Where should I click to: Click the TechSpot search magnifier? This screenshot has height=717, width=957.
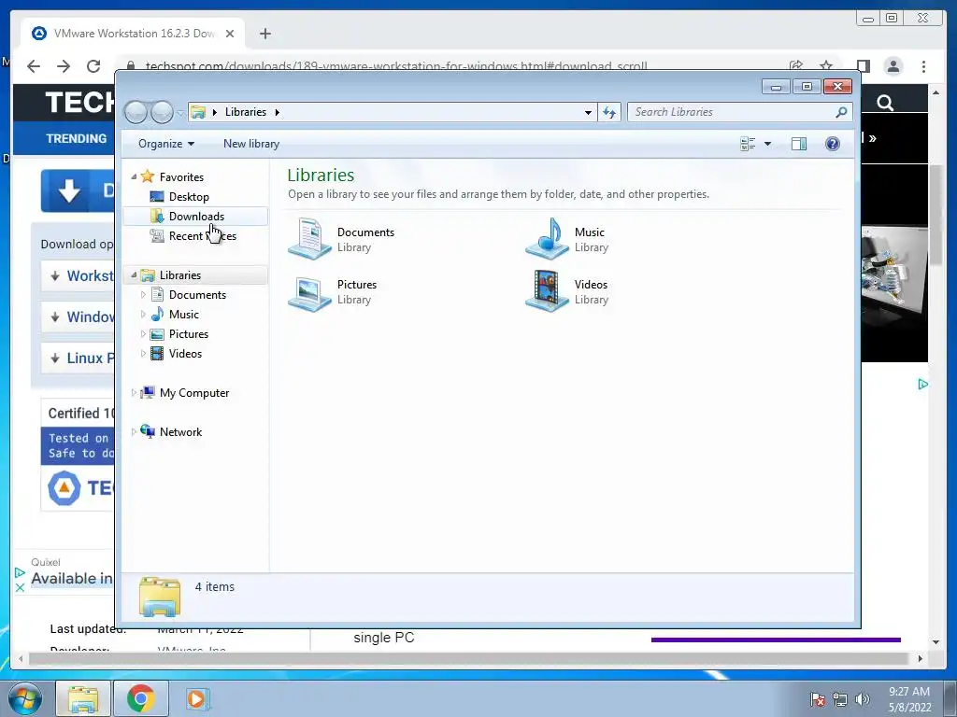(885, 103)
